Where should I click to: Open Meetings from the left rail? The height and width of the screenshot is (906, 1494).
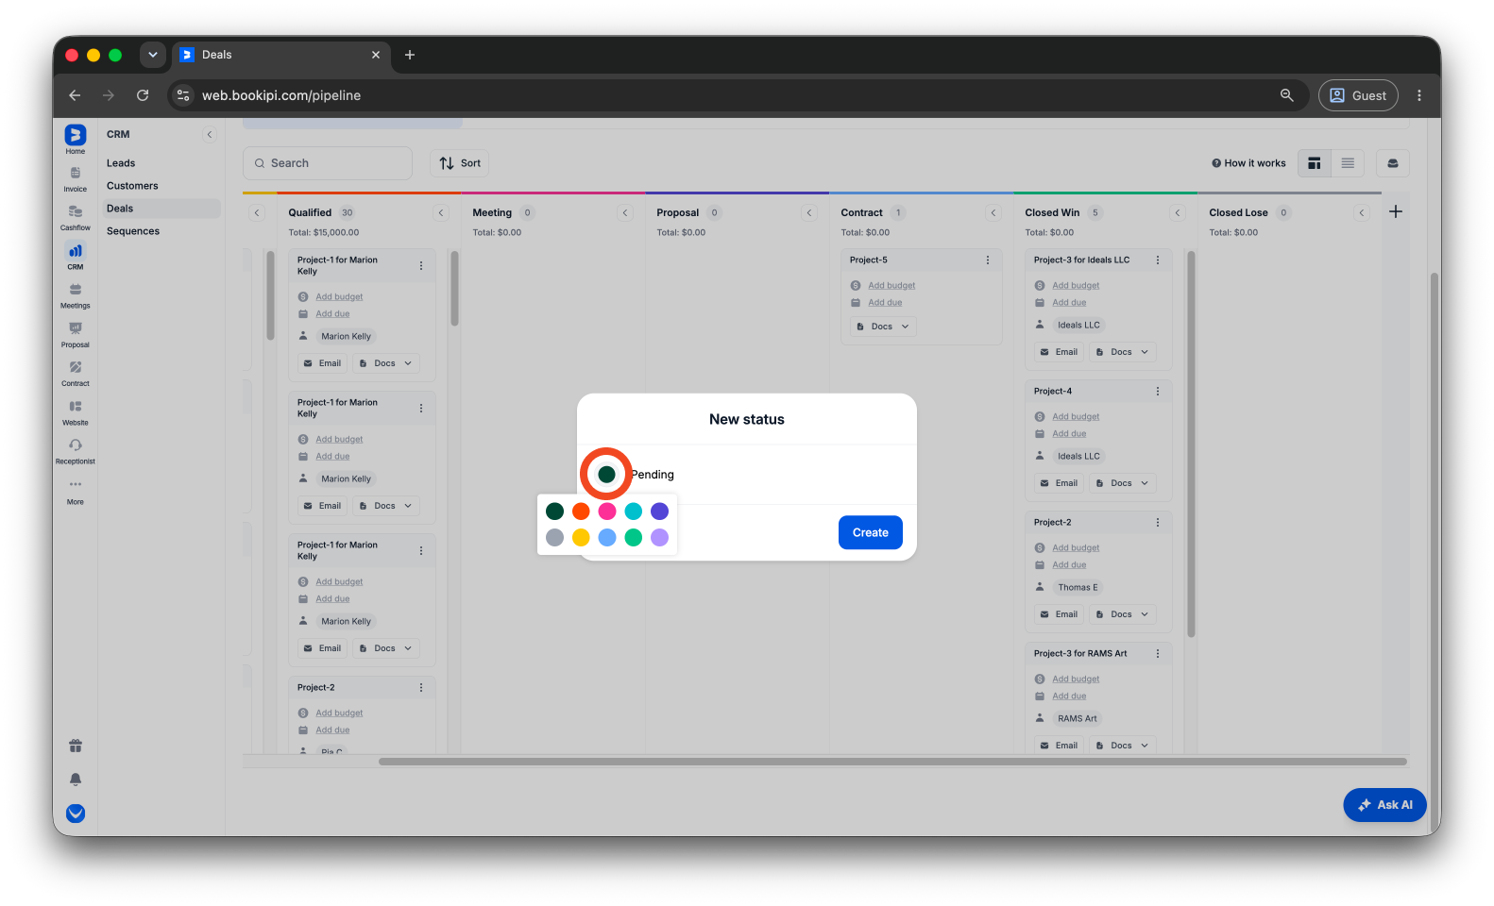76,295
